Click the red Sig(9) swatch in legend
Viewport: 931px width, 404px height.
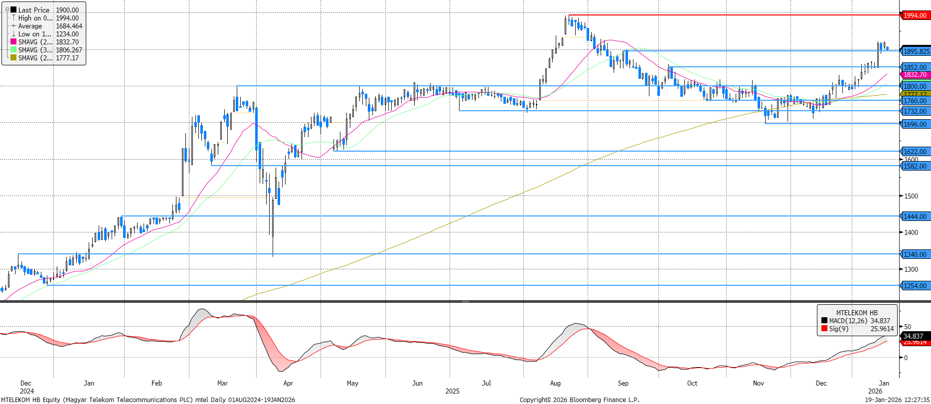click(x=824, y=329)
